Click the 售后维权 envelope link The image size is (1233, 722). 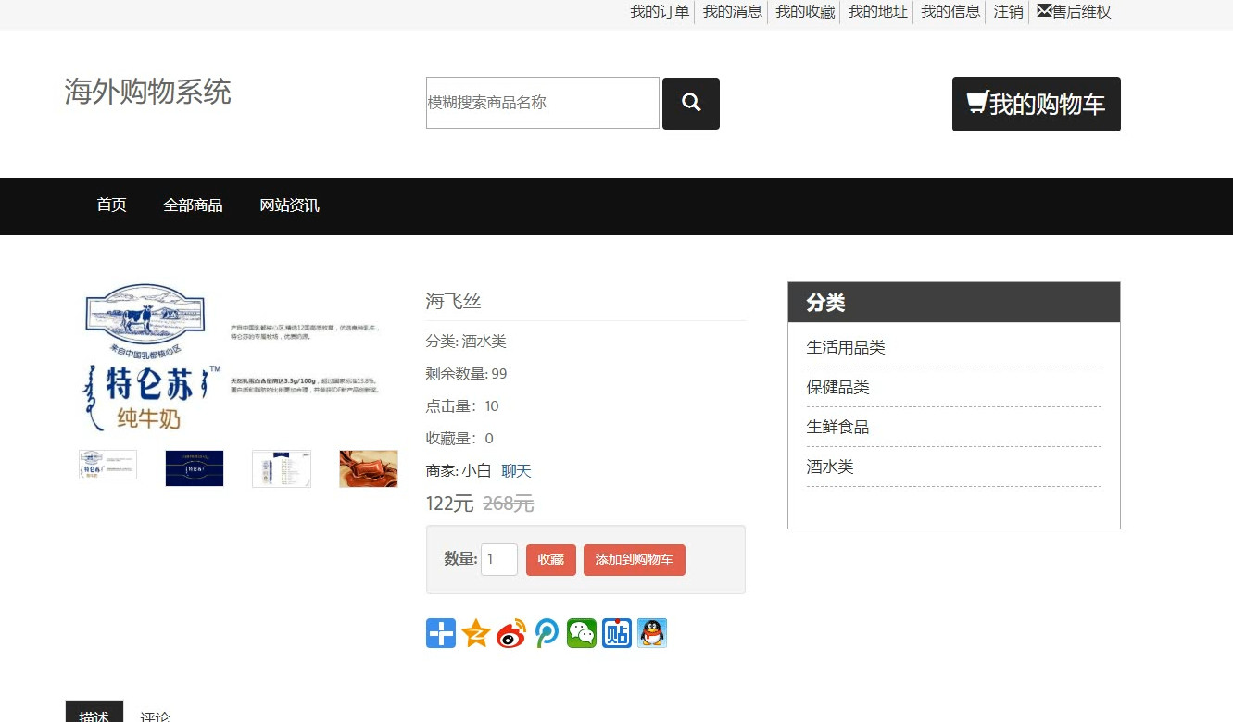tap(1074, 12)
